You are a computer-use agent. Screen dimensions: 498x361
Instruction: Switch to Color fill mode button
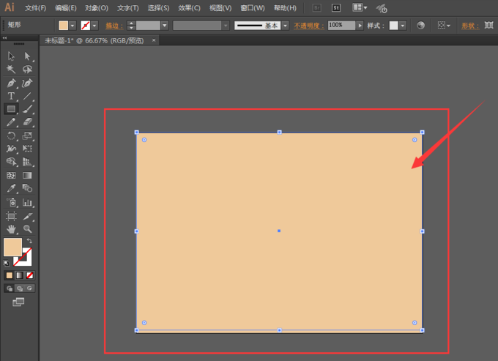10,275
